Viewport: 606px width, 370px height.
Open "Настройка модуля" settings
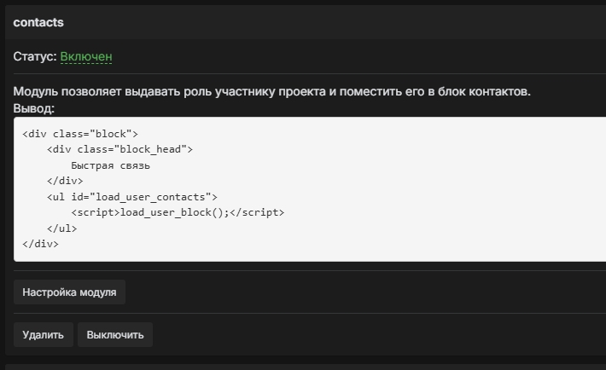(x=69, y=292)
